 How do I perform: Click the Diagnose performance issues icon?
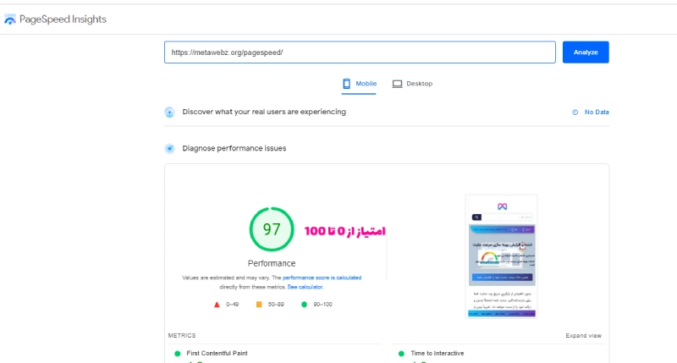tap(170, 148)
